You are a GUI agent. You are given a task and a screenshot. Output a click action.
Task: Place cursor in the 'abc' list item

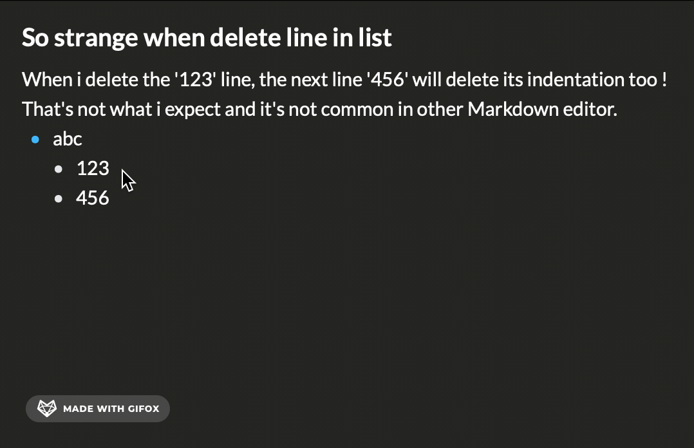coord(68,139)
